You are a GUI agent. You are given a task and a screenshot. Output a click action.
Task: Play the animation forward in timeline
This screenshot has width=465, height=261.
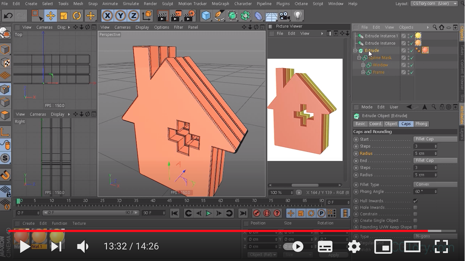209,213
